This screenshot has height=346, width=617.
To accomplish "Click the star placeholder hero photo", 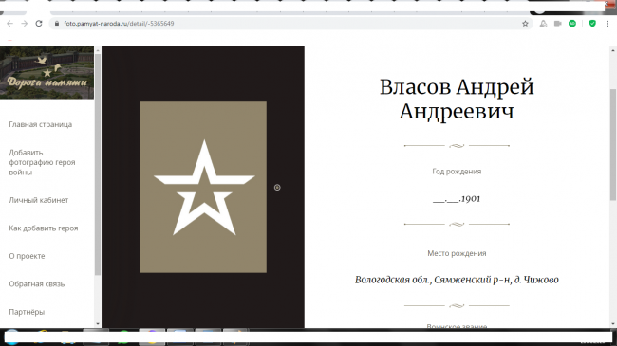I will (x=203, y=187).
